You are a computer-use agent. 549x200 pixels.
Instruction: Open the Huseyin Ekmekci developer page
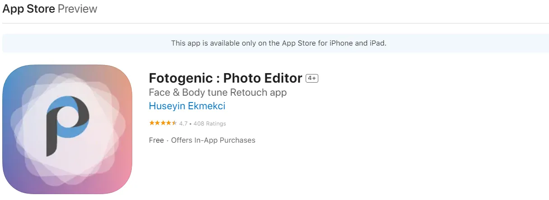coord(187,106)
